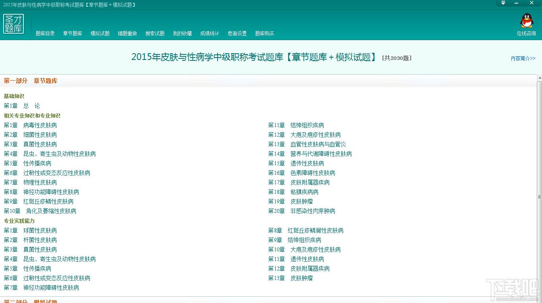Screen dimensions: 542x303
Task: Close the 题库 application window
Action: pos(532,3)
